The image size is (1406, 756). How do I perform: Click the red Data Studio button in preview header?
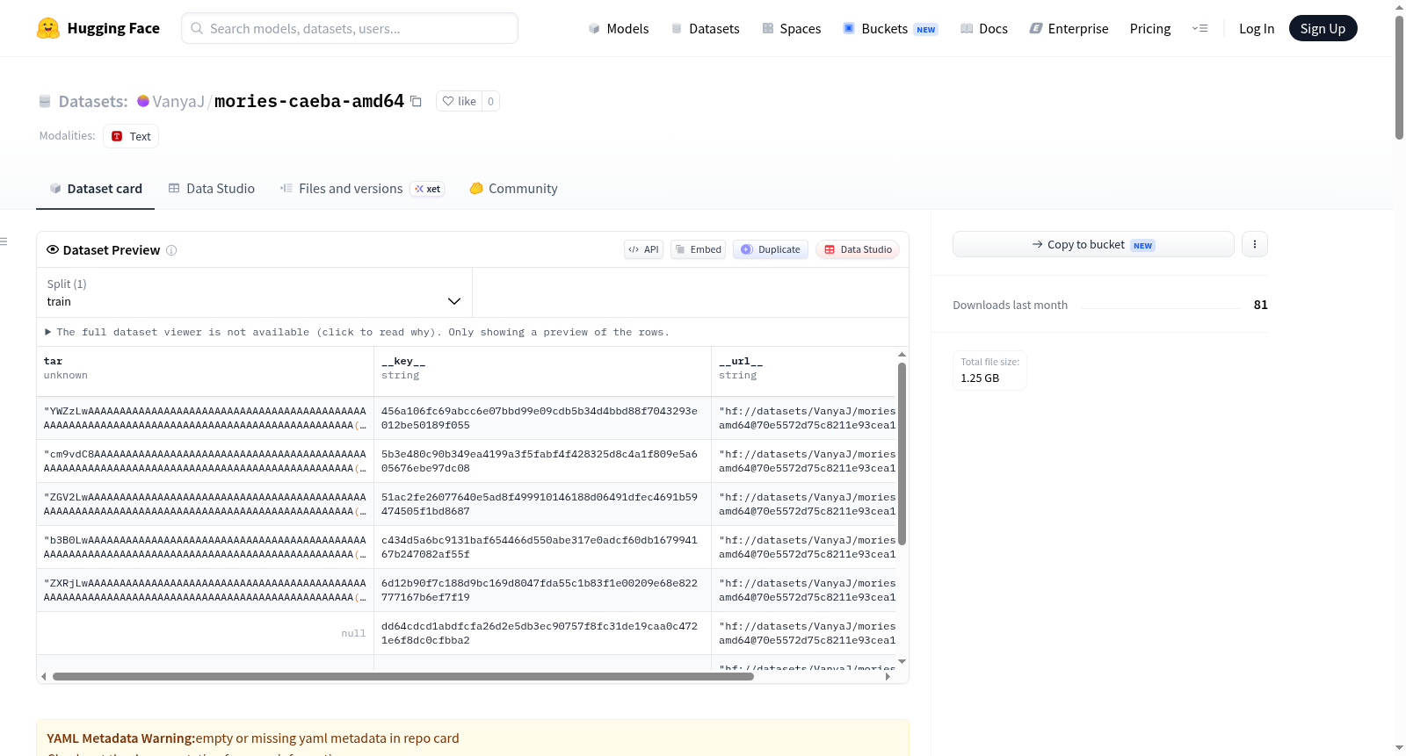pos(858,249)
